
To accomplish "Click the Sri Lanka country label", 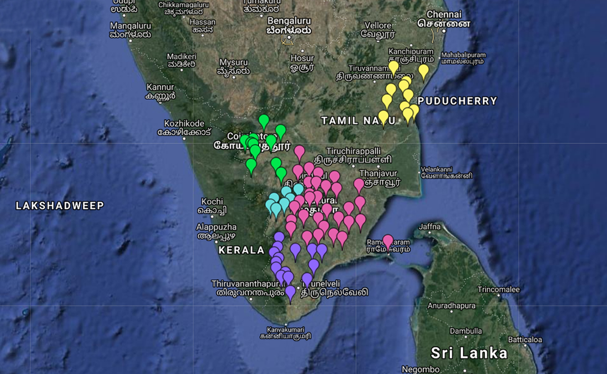I will pyautogui.click(x=469, y=353).
